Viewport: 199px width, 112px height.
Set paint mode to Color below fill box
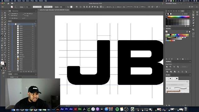(2, 68)
